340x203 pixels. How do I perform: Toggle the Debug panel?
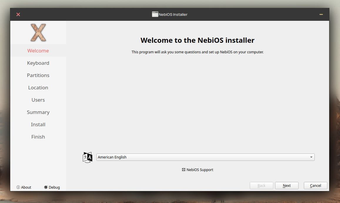click(x=52, y=187)
